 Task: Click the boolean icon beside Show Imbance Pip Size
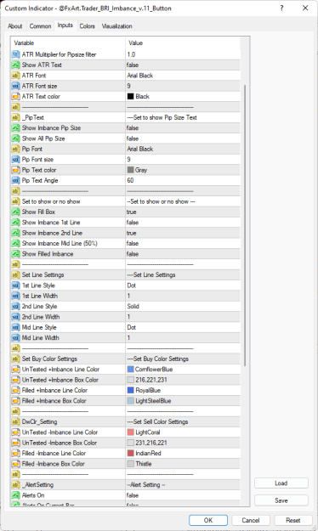15,128
